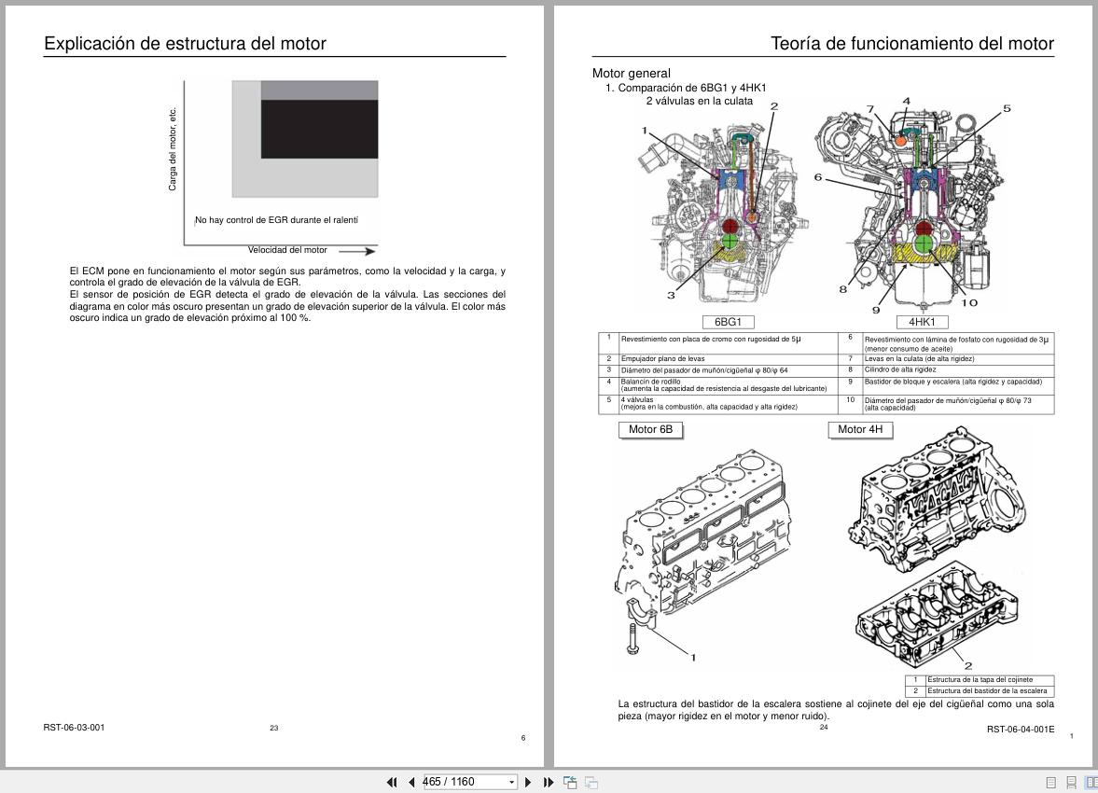Screen dimensions: 1098x793
Task: Go to the previous page
Action: pos(411,783)
